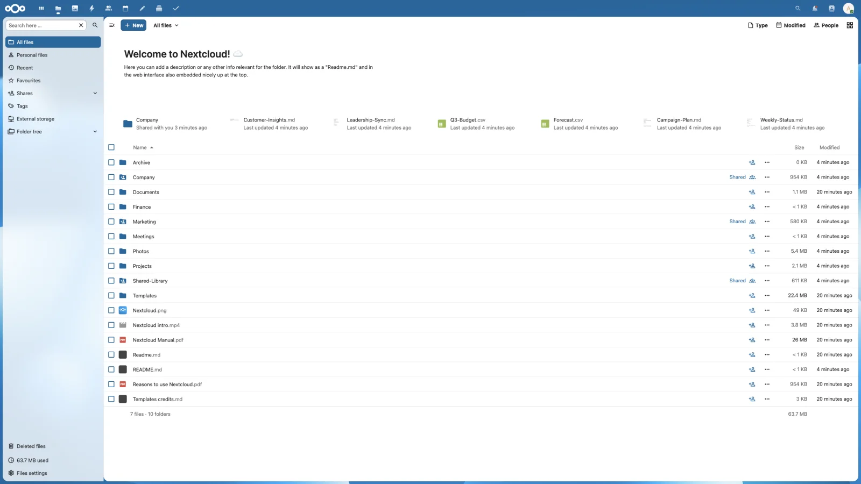Open actions menu for Meetings folder

tap(767, 237)
